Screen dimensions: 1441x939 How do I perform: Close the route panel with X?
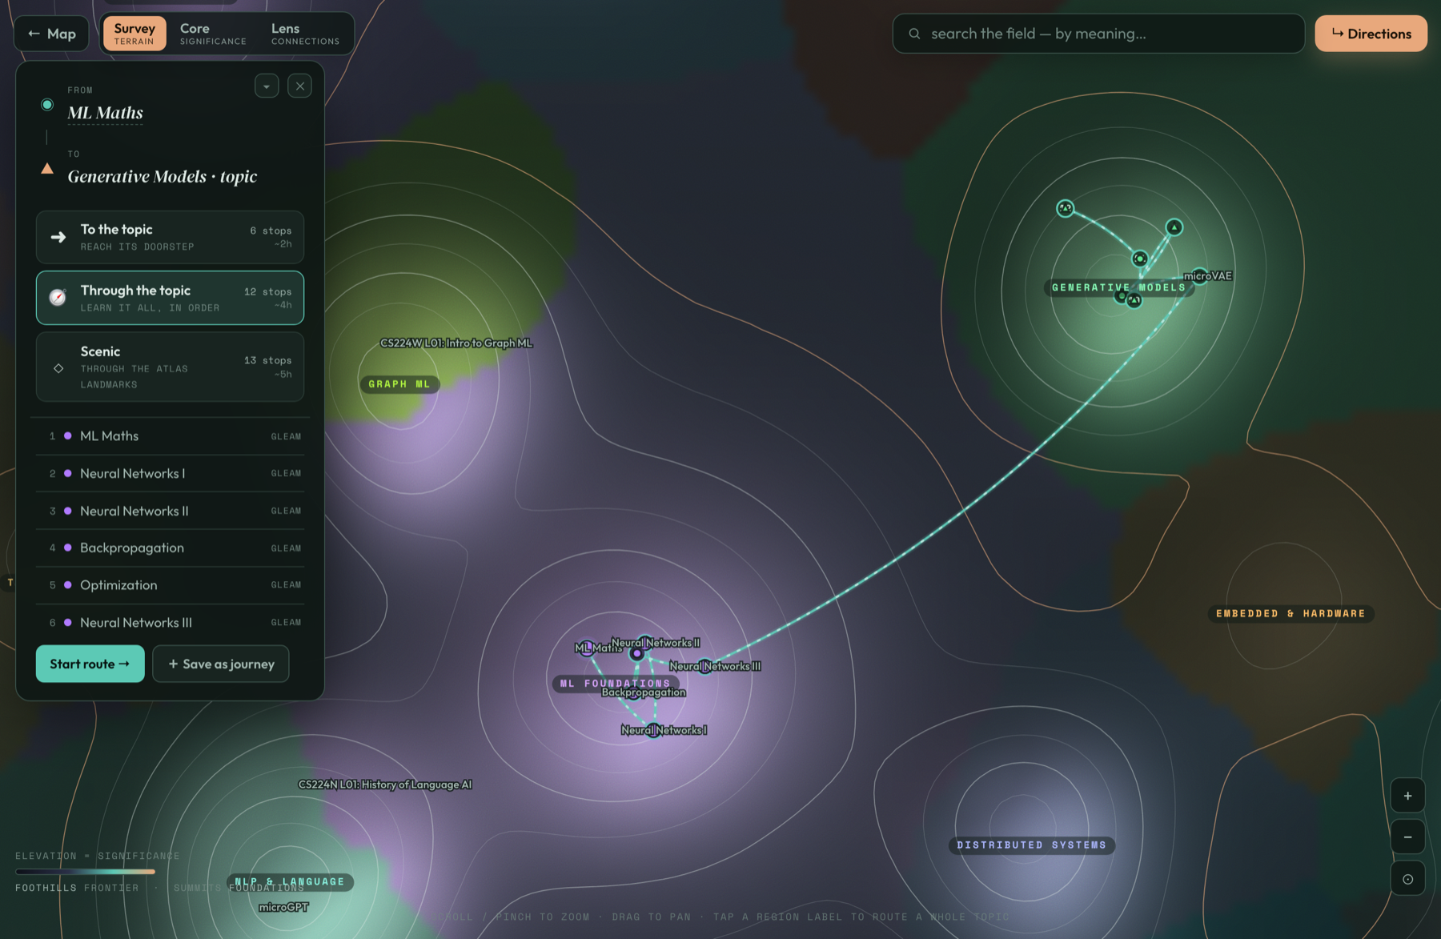tap(300, 86)
